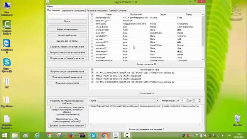Click the Пользователи всех чатов button

coord(67,83)
